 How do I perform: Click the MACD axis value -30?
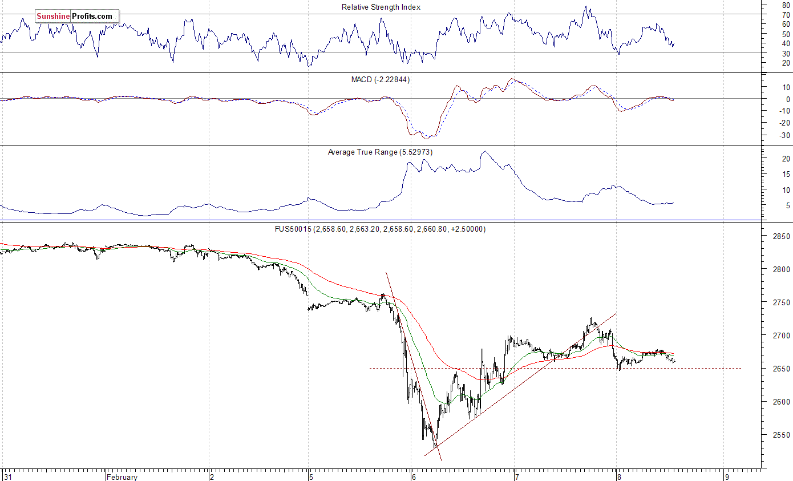pyautogui.click(x=784, y=135)
